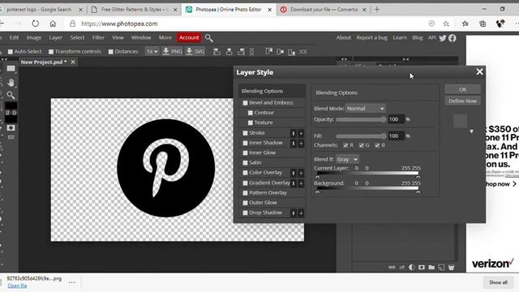Image resolution: width=519 pixels, height=292 pixels.
Task: Bookmark page with star icon
Action: [446, 24]
